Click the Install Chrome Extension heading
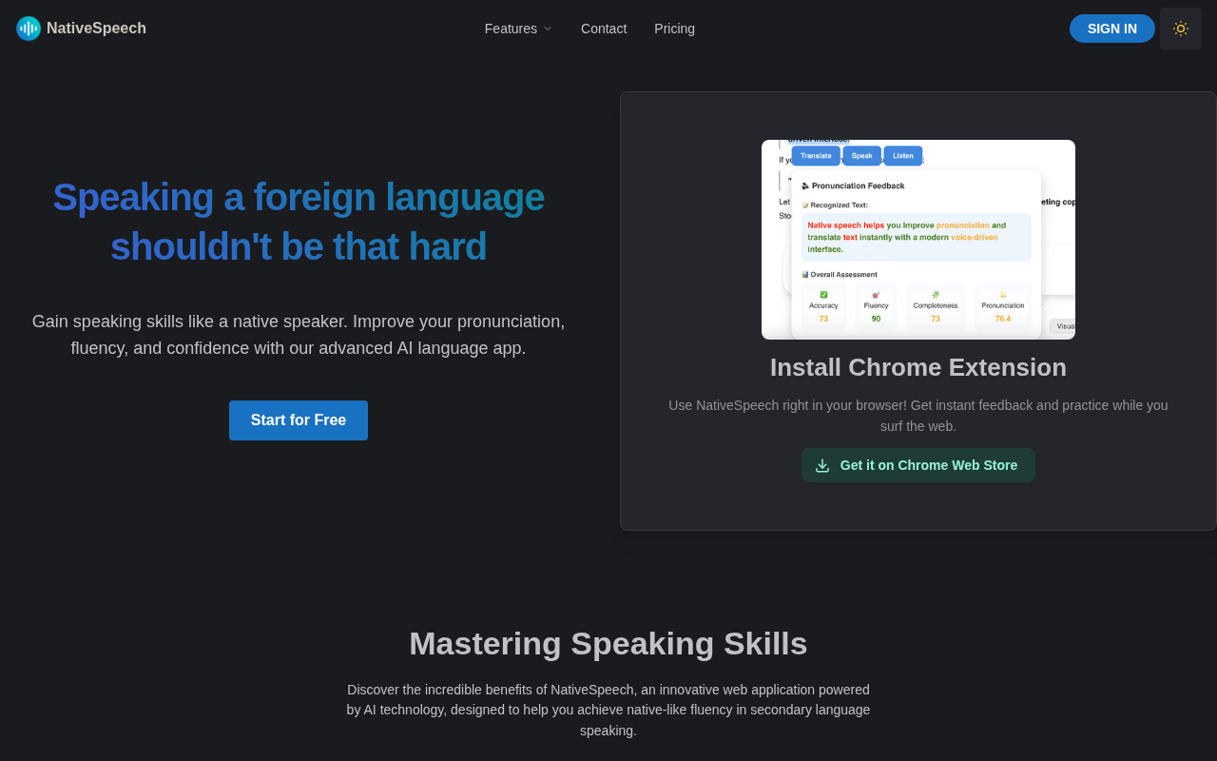 coord(918,367)
